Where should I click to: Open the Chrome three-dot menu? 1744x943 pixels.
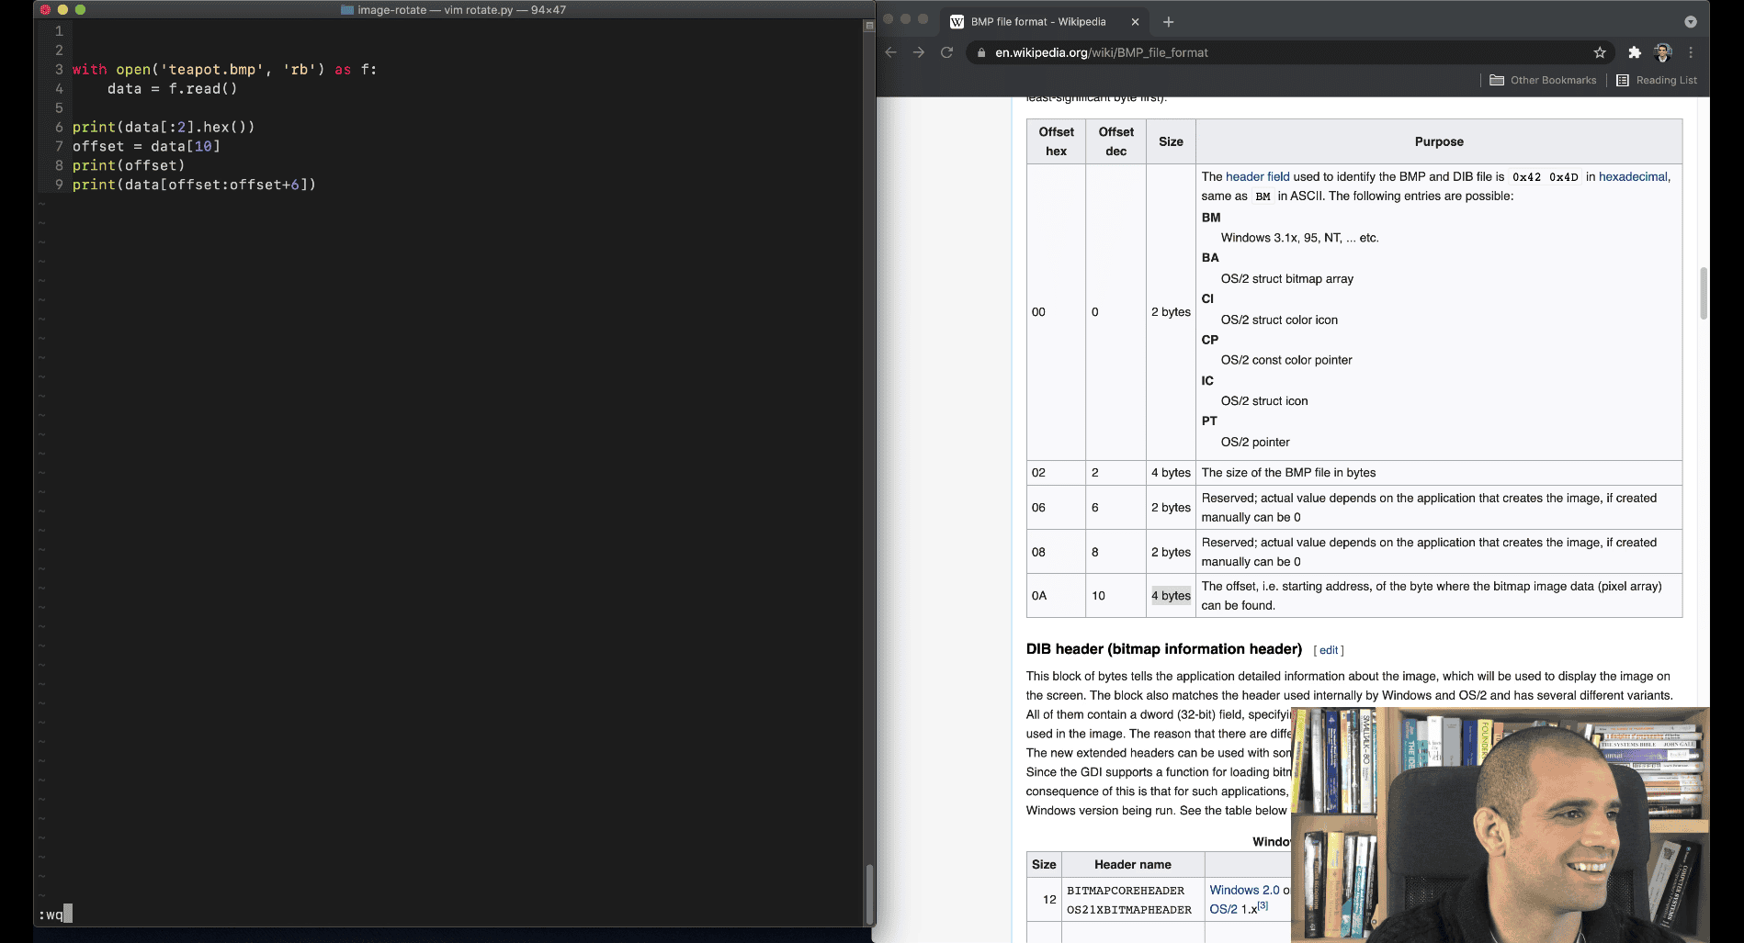pos(1691,52)
